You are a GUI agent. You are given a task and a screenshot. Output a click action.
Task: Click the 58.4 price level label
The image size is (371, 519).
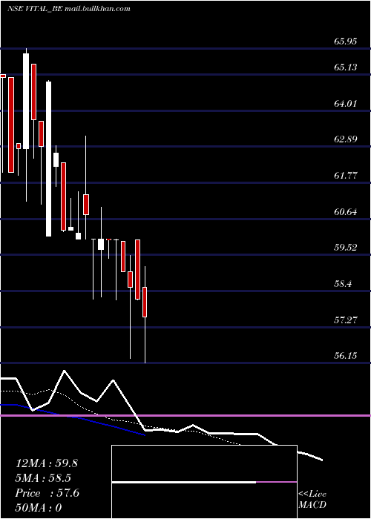click(343, 284)
